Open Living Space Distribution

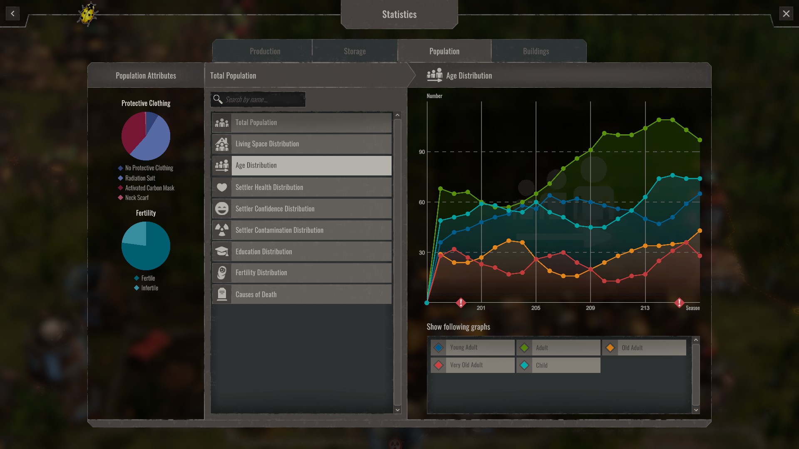point(302,144)
